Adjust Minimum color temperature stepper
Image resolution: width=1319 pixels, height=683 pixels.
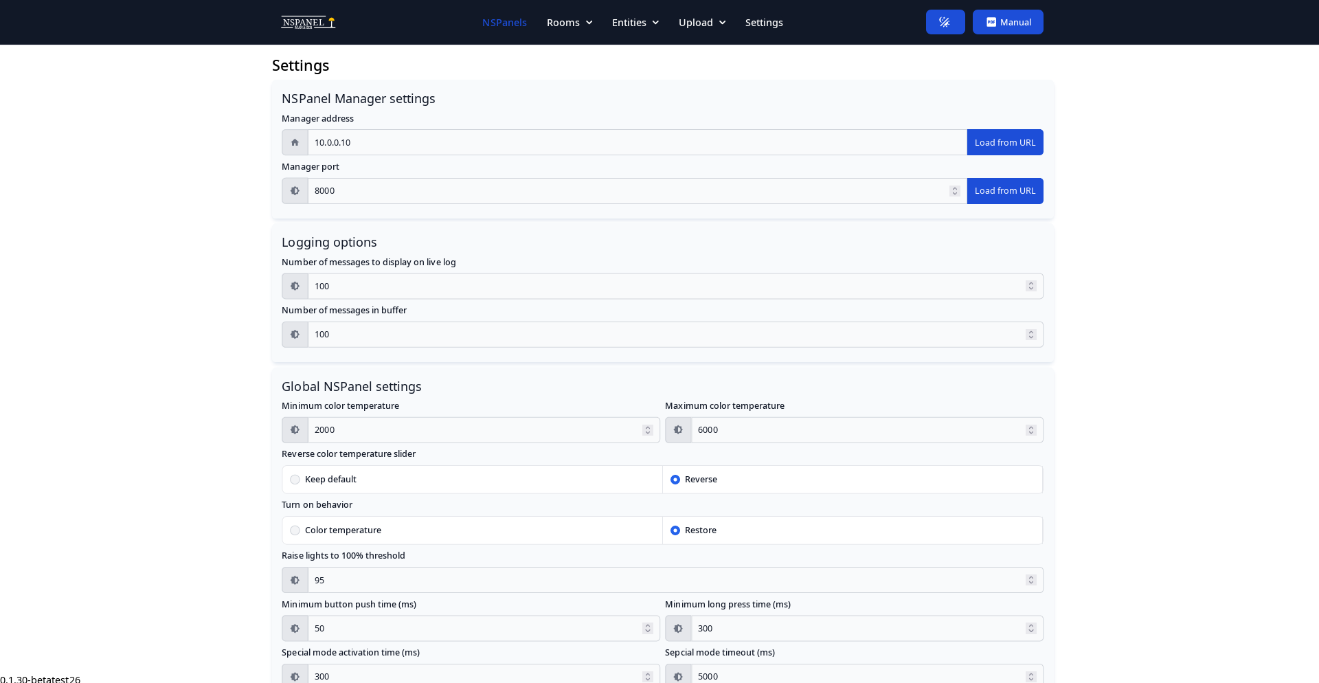648,430
